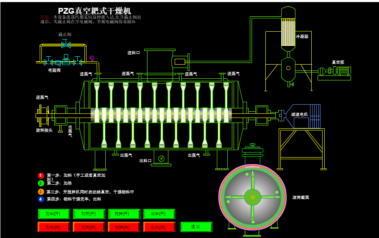This screenshot has height=238, width=379.
Task: Click the drum cross-section center hub
Action: point(252,197)
